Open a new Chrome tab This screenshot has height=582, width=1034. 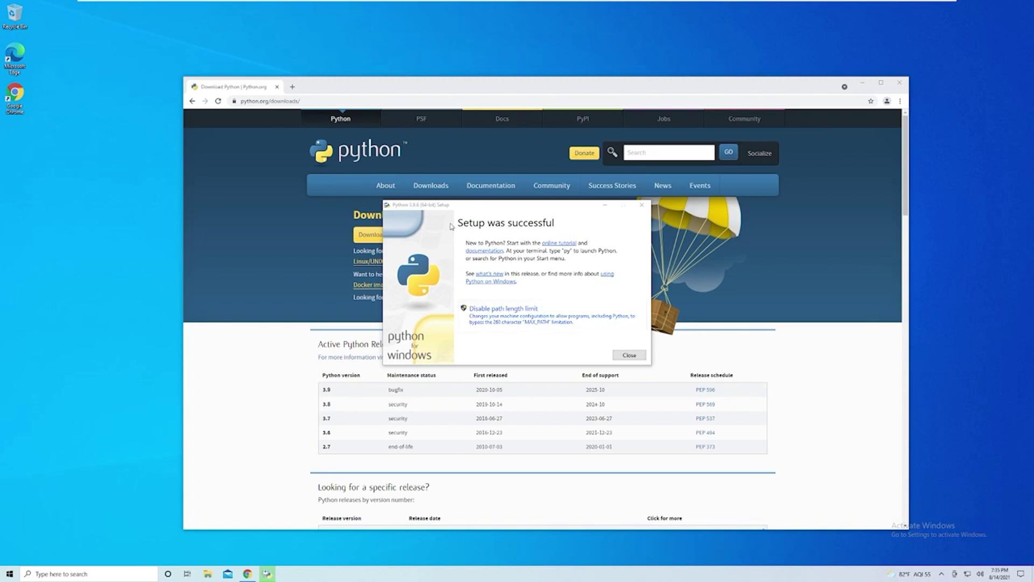(x=292, y=87)
